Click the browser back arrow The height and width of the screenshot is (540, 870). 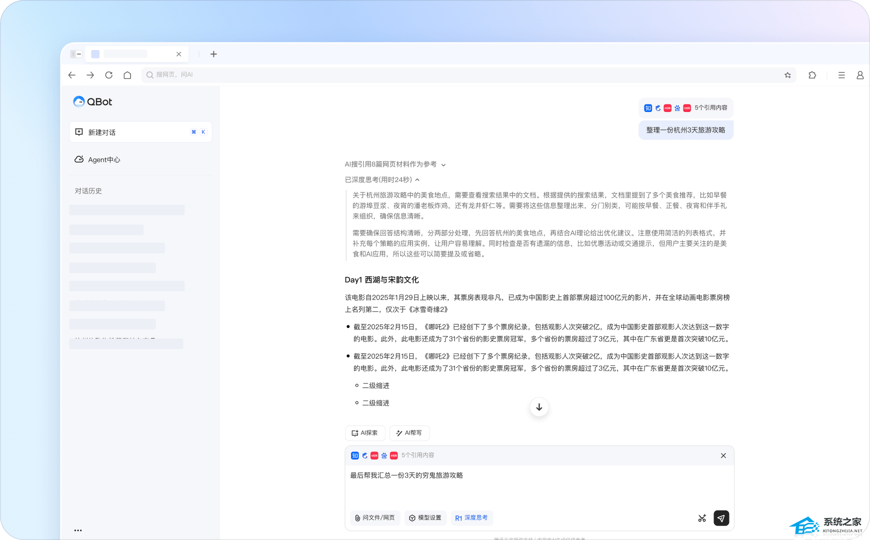point(72,75)
